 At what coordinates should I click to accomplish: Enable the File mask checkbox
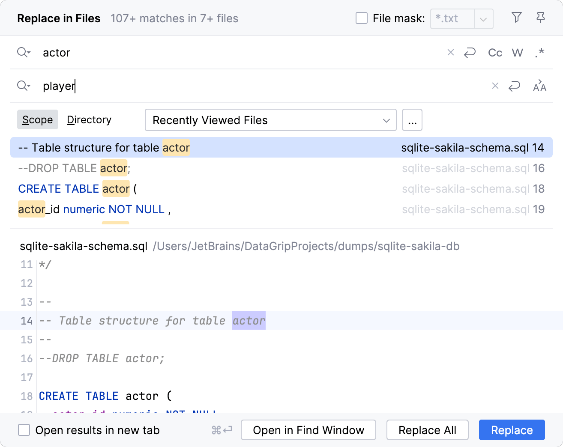coord(362,18)
